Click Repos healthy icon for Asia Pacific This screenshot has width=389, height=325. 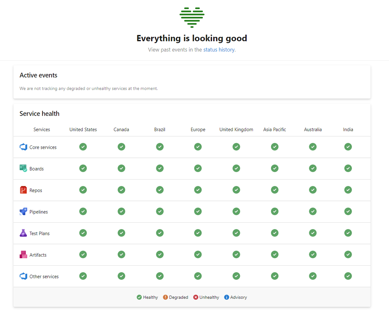point(275,190)
